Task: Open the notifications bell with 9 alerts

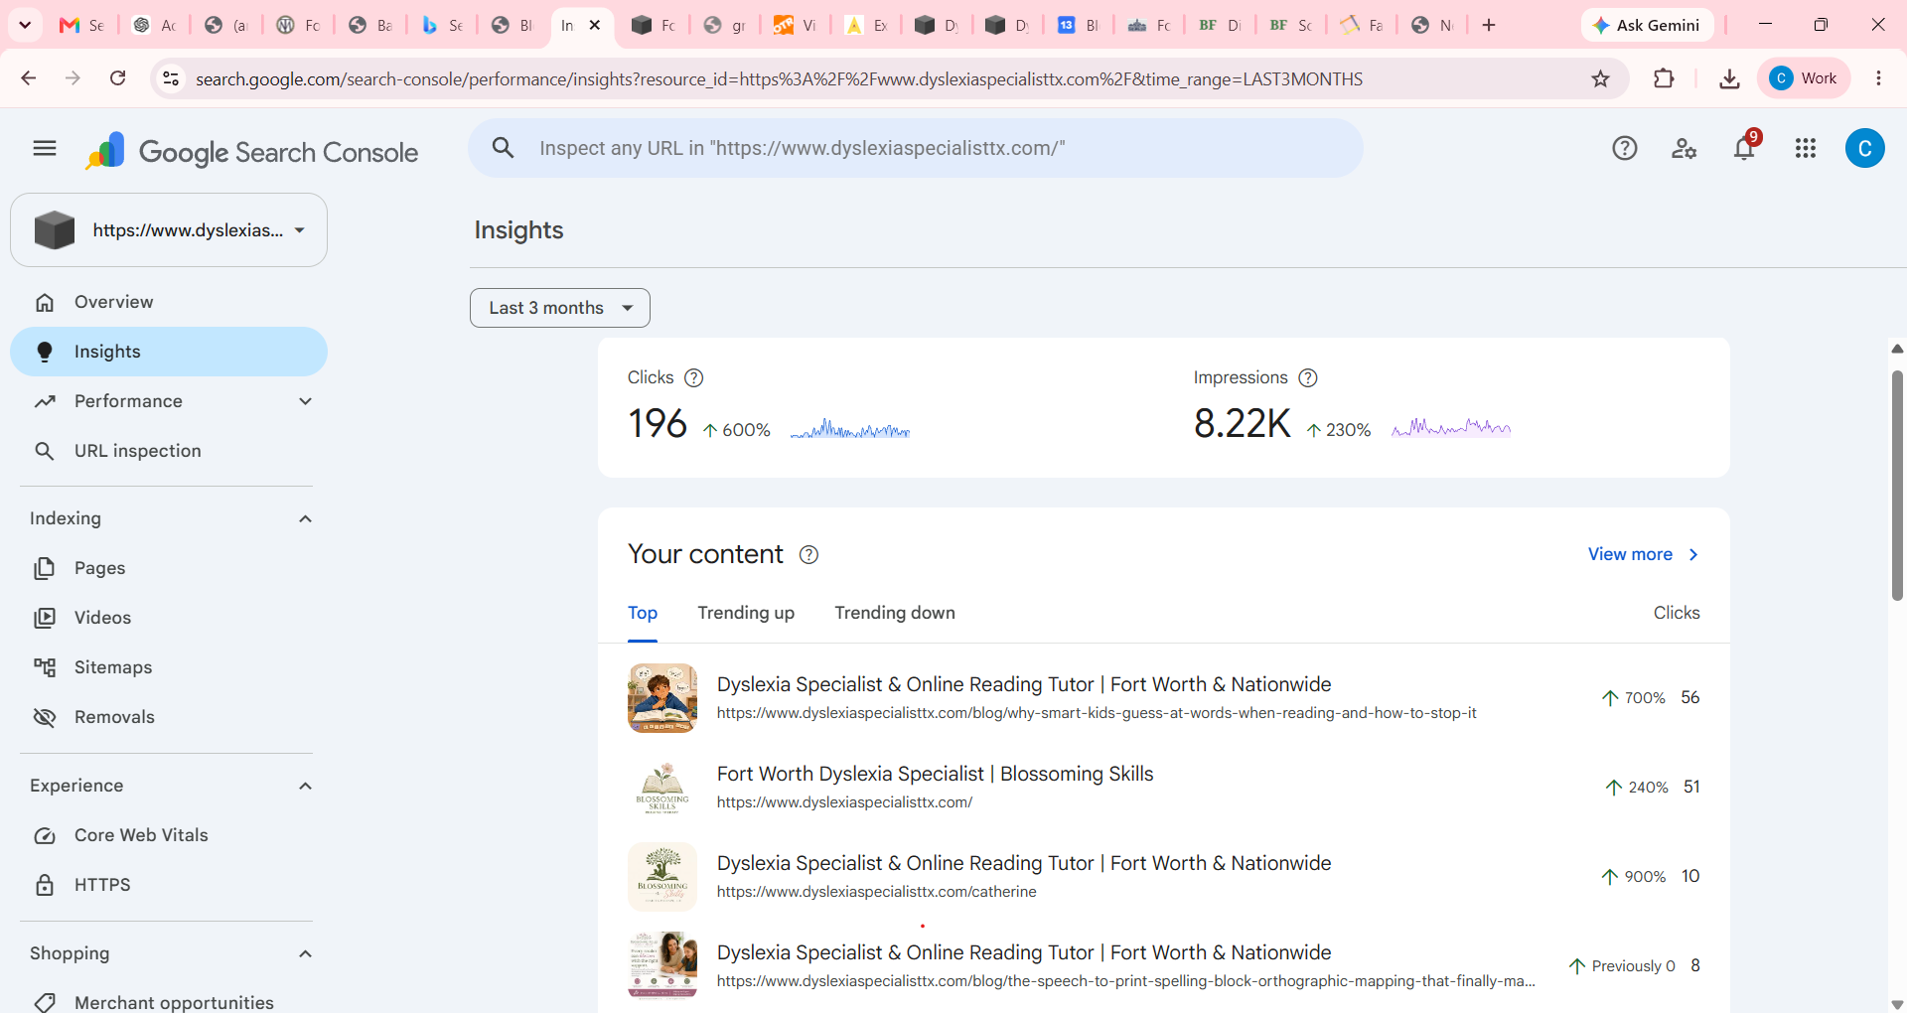Action: (1745, 148)
